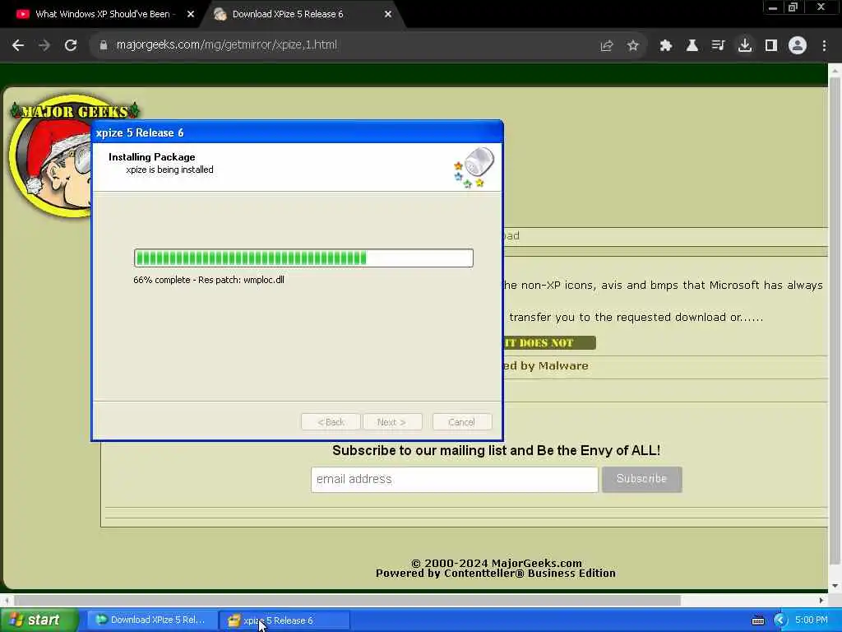Image resolution: width=842 pixels, height=632 pixels.
Task: Close the Download XPize tab
Action: pos(388,15)
